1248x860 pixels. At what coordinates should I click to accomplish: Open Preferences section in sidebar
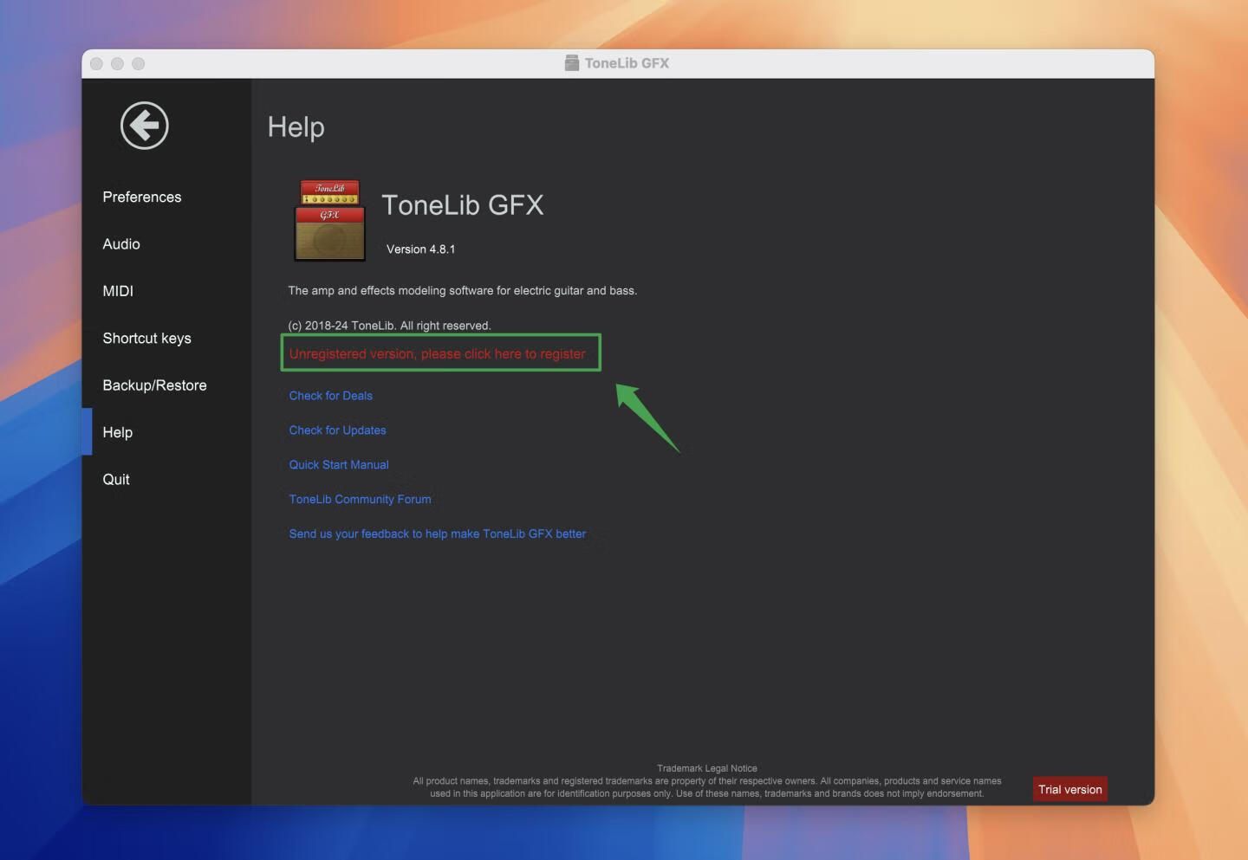(x=142, y=197)
